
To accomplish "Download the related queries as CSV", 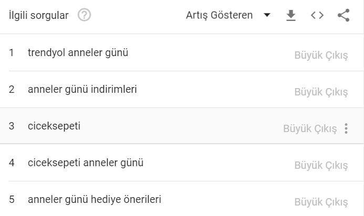I will pyautogui.click(x=290, y=15).
